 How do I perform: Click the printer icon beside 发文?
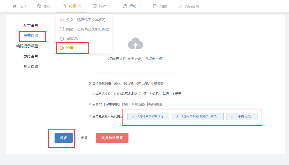62,20
